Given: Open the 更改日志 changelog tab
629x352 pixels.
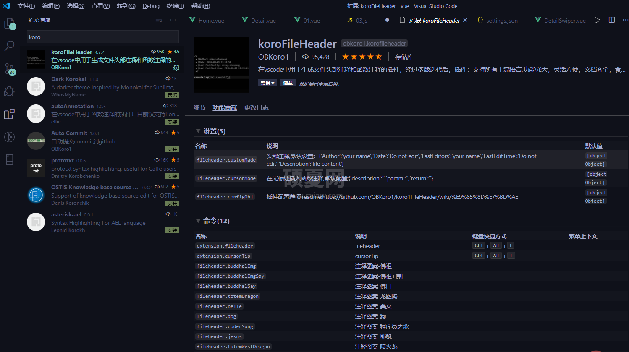Looking at the screenshot, I should point(257,108).
